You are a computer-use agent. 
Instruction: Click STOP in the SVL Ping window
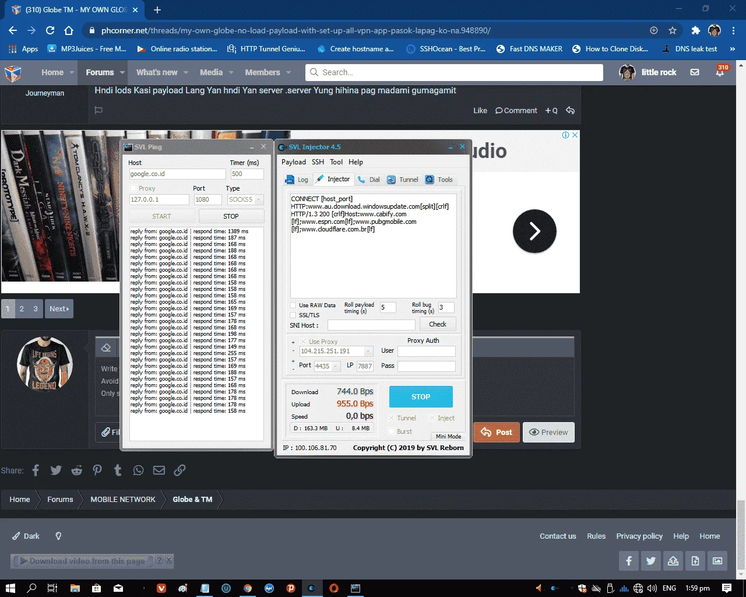click(x=231, y=216)
